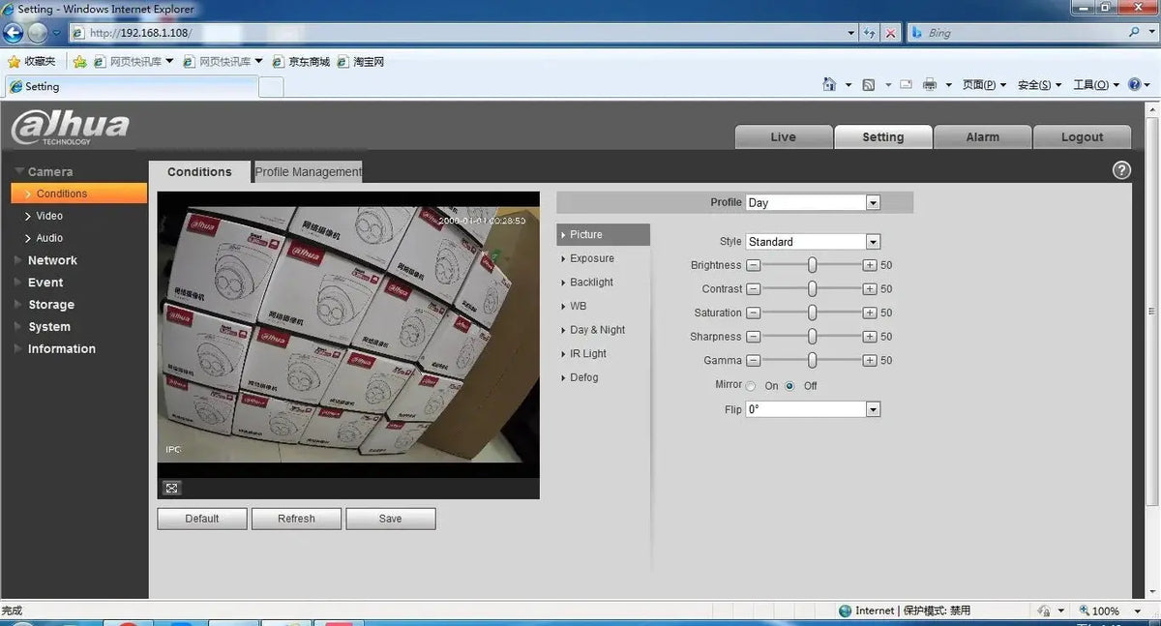Viewport: 1161px width, 626px height.
Task: Expand the Network section in sidebar
Action: point(52,260)
